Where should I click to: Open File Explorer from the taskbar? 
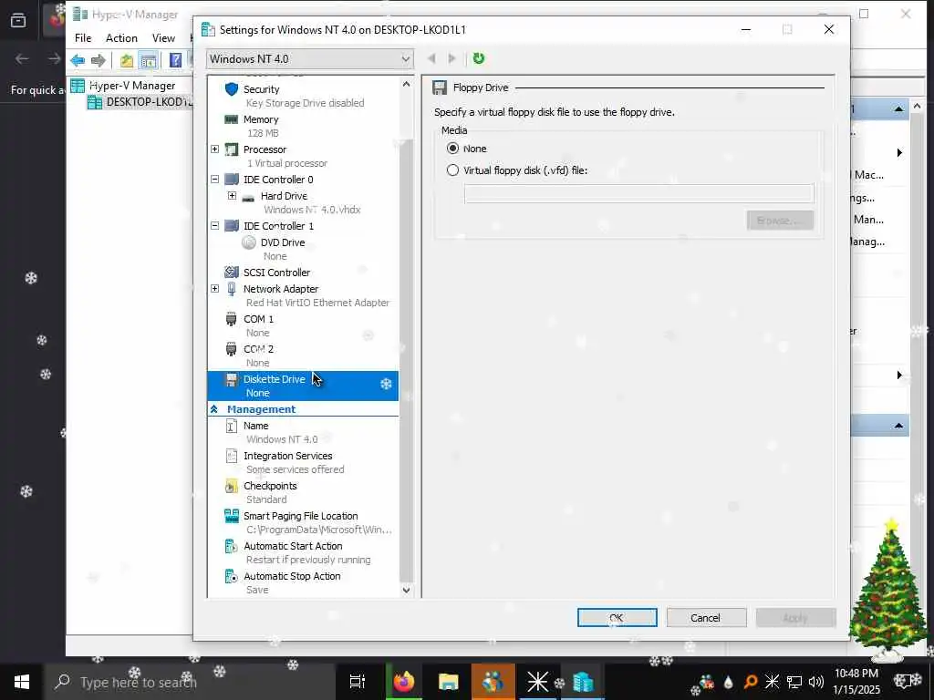coord(448,682)
